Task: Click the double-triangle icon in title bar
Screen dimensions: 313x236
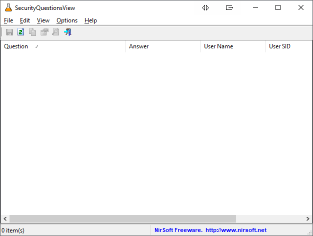Action: coord(205,8)
